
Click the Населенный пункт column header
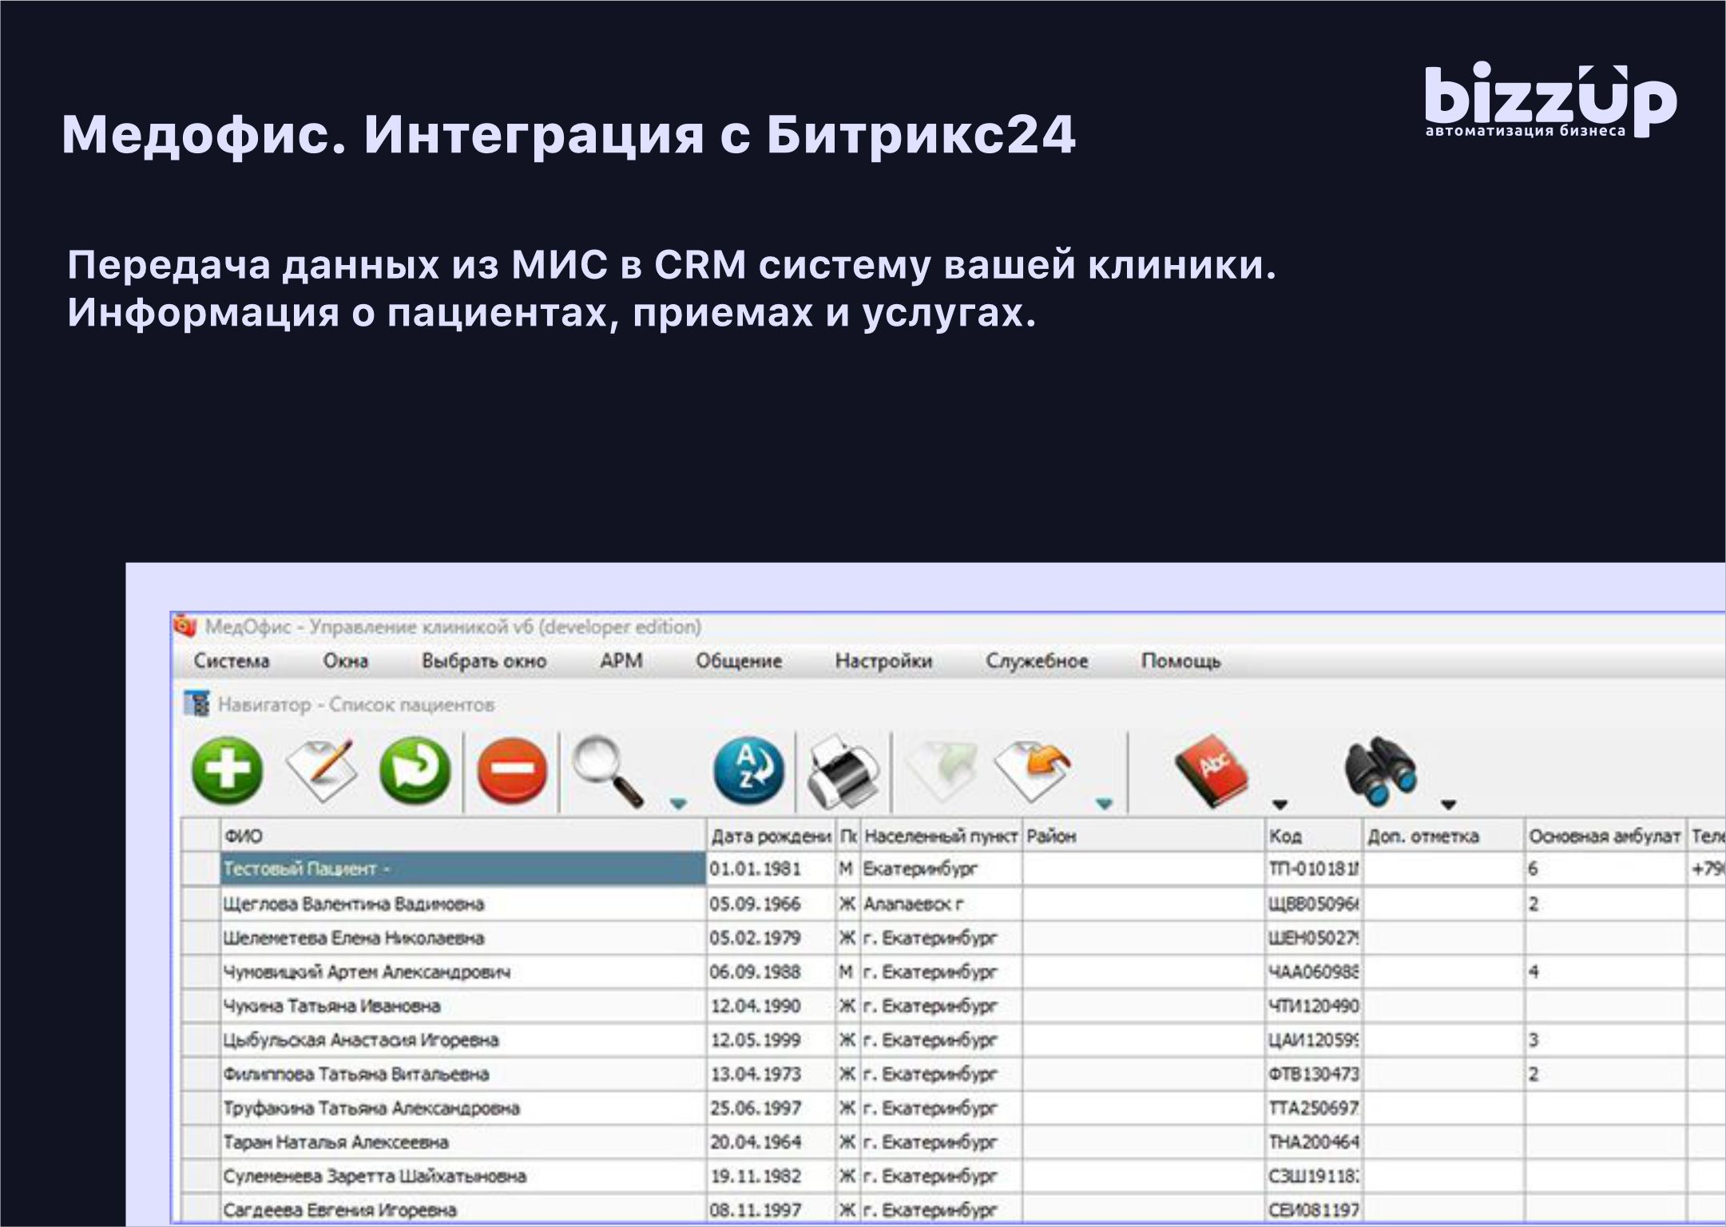tap(940, 836)
